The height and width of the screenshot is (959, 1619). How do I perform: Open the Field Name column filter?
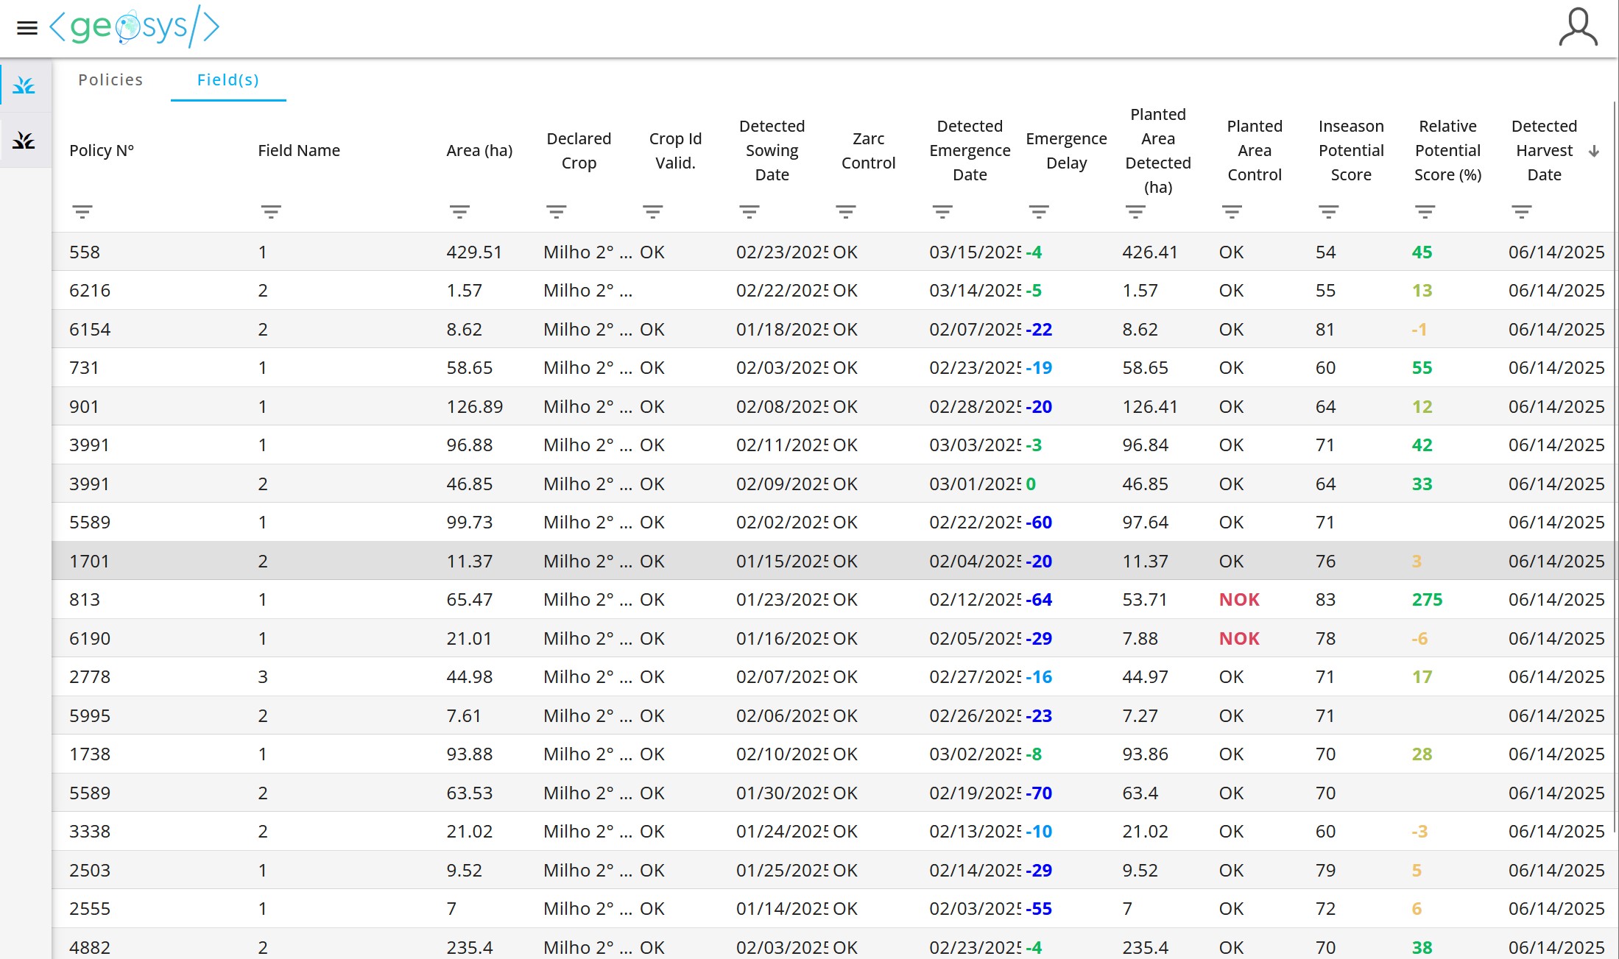(271, 212)
